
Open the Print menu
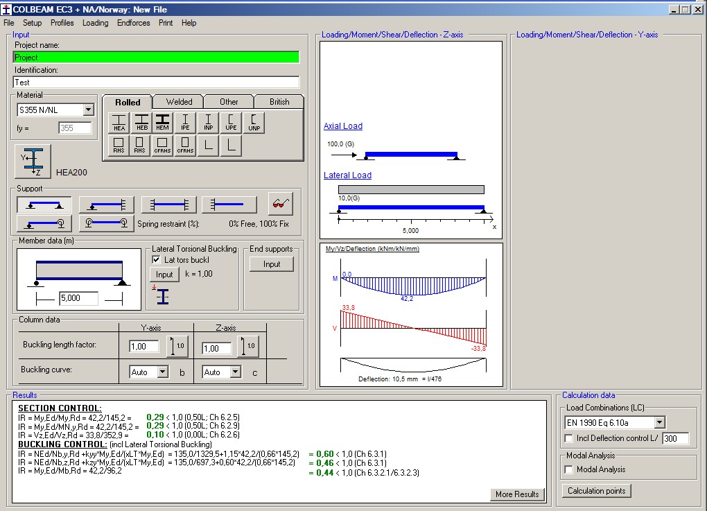pyautogui.click(x=166, y=23)
